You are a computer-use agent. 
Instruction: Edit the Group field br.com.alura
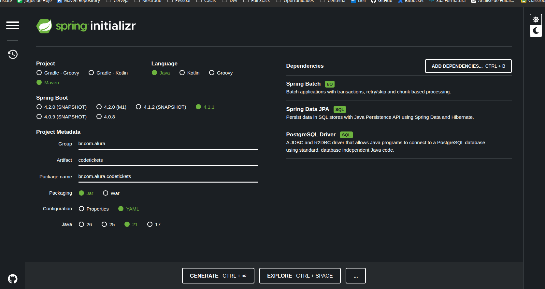pyautogui.click(x=168, y=144)
